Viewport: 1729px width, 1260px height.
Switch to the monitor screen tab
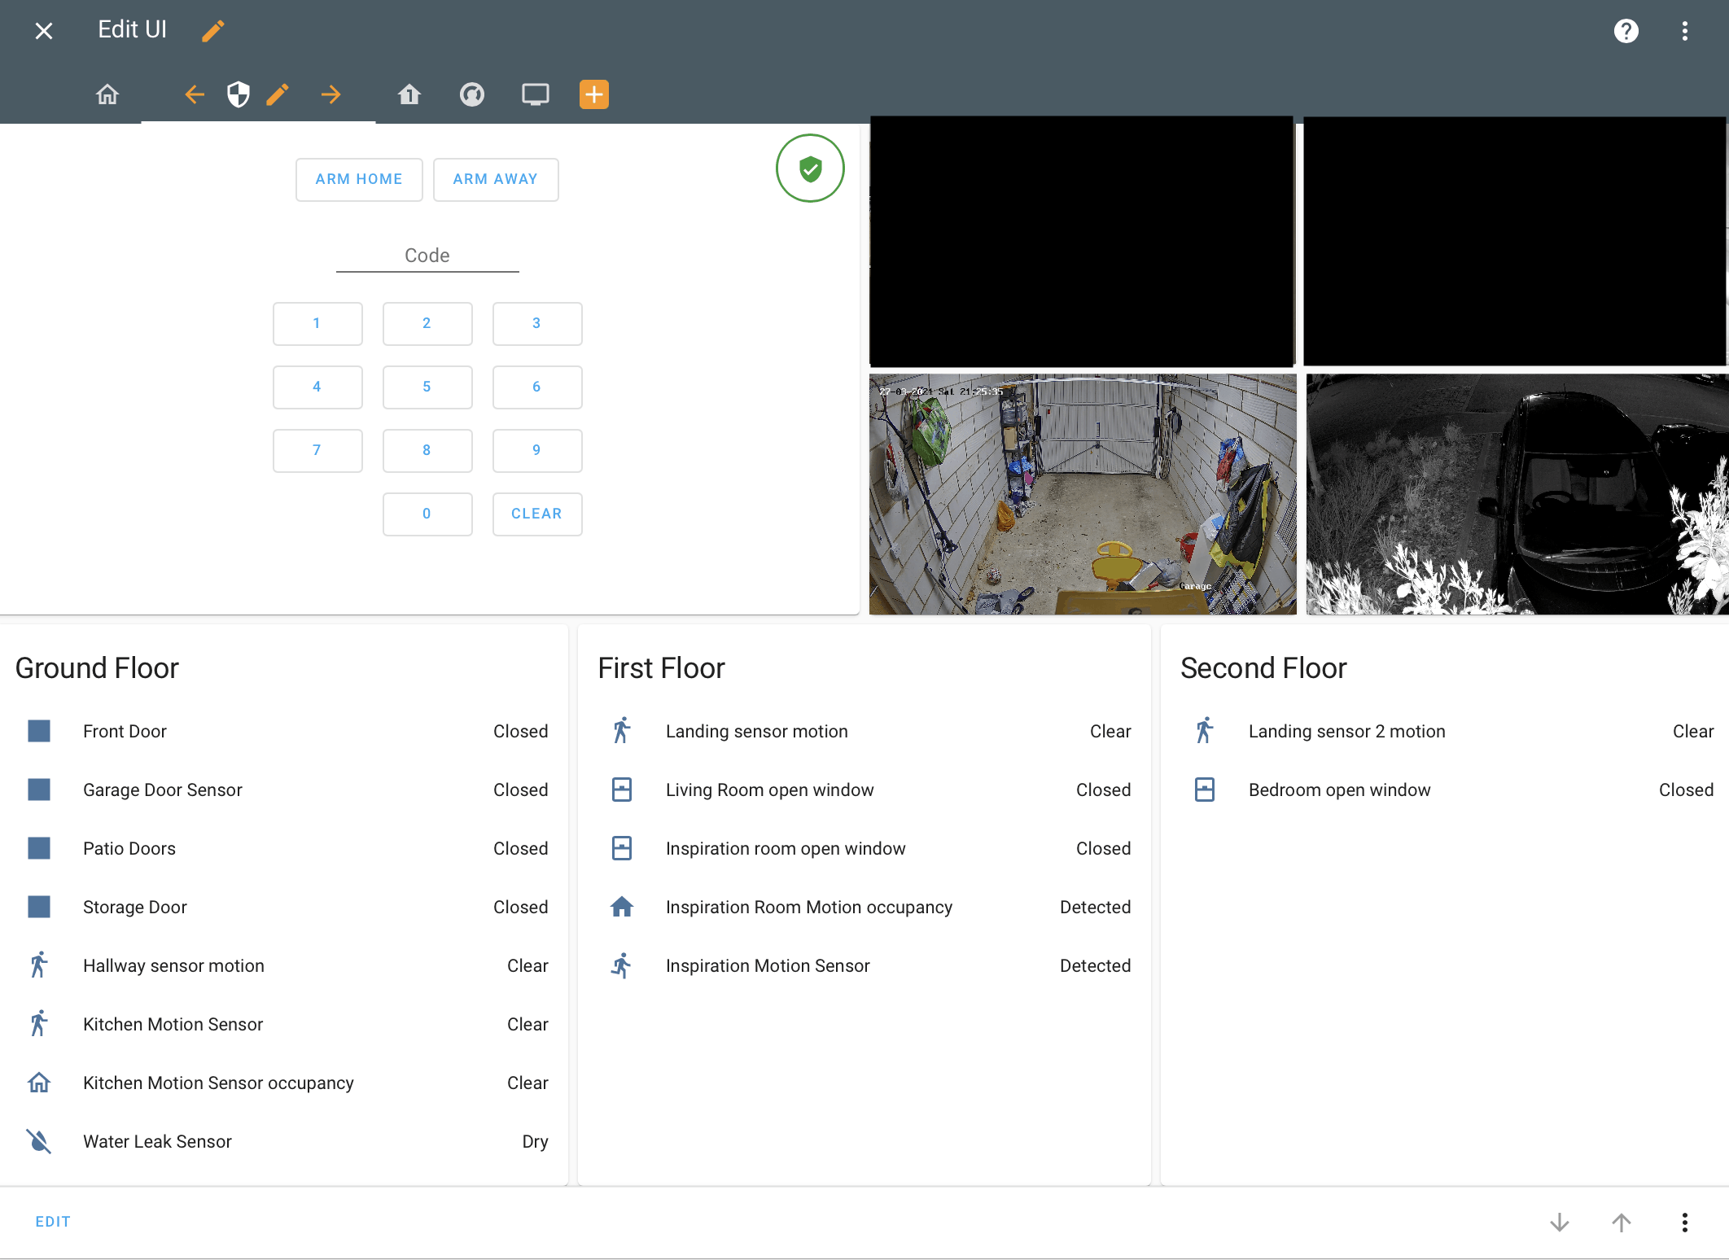pyautogui.click(x=535, y=94)
